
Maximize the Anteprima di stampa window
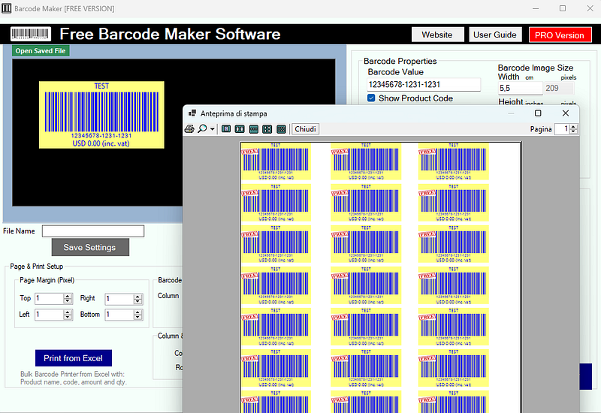538,113
